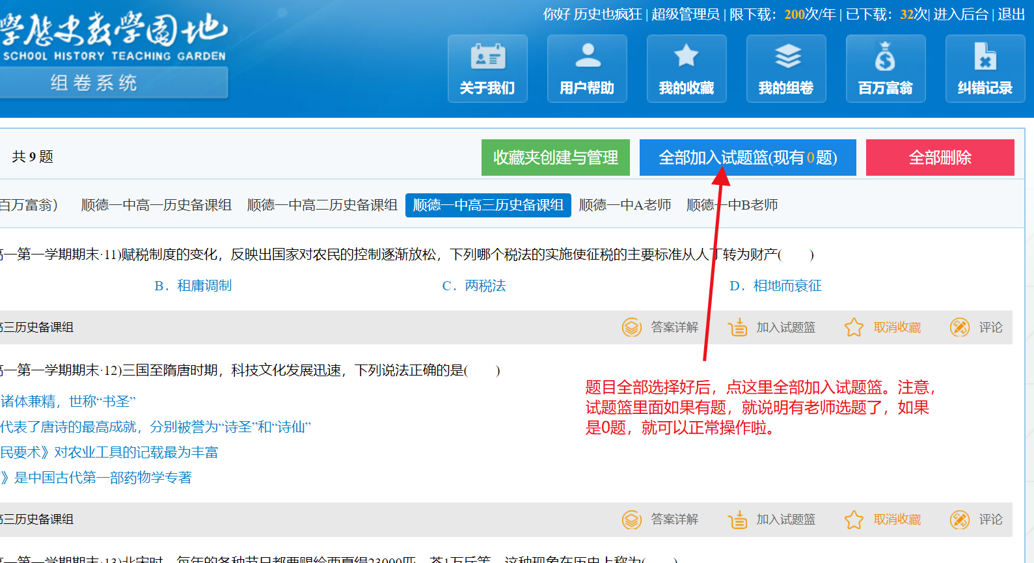Click the 进入后台 link
The height and width of the screenshot is (563, 1034).
[x=960, y=14]
